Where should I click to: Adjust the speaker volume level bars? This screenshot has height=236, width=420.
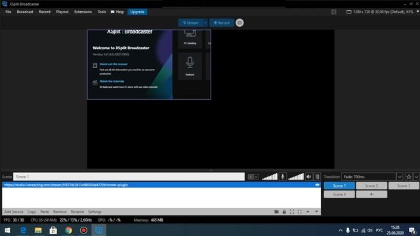point(296,176)
